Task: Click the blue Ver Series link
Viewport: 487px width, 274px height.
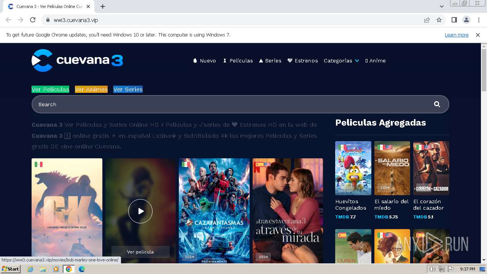Action: [128, 89]
